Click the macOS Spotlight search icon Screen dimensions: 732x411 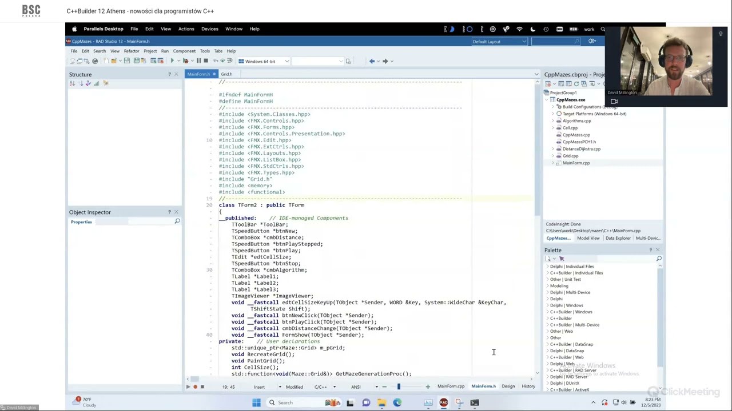(602, 29)
